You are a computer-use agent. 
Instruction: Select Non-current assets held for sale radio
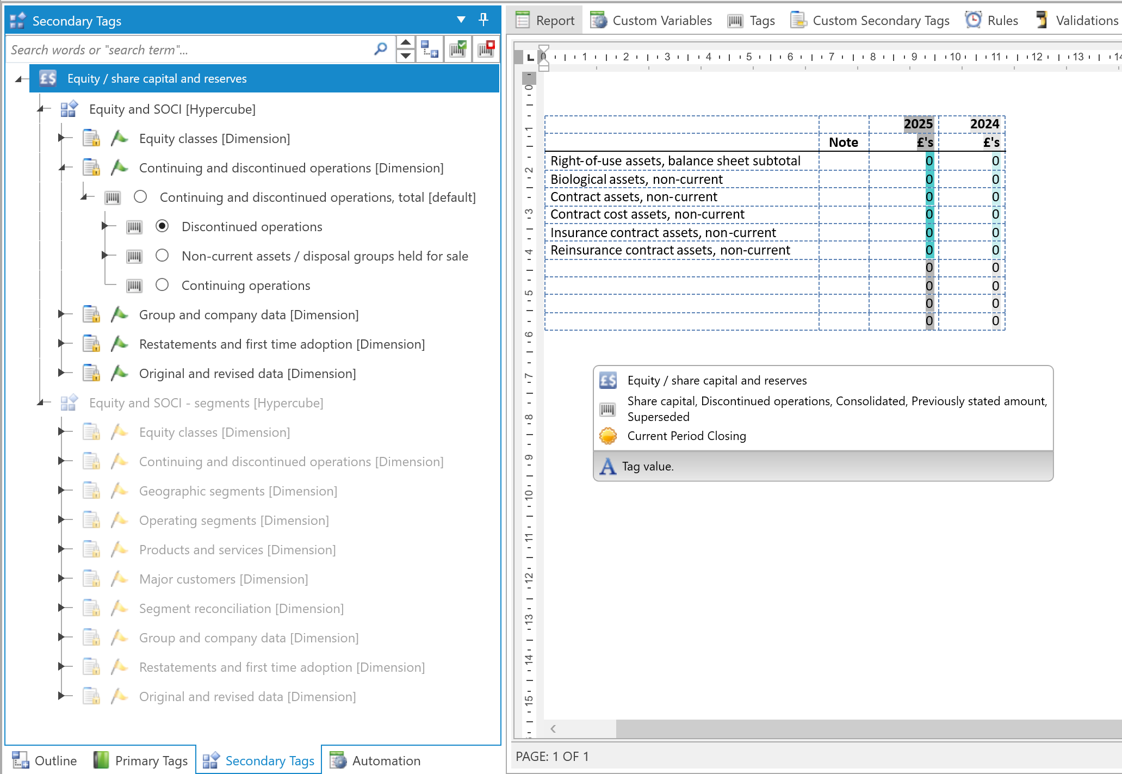coord(162,256)
